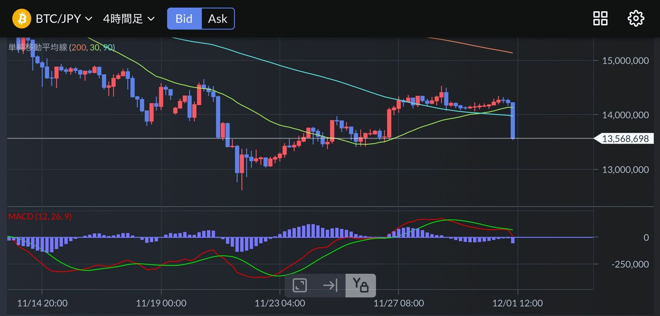This screenshot has width=660, height=316.
Task: Click the 11/23 04:00 time axis label
Action: pyautogui.click(x=280, y=303)
